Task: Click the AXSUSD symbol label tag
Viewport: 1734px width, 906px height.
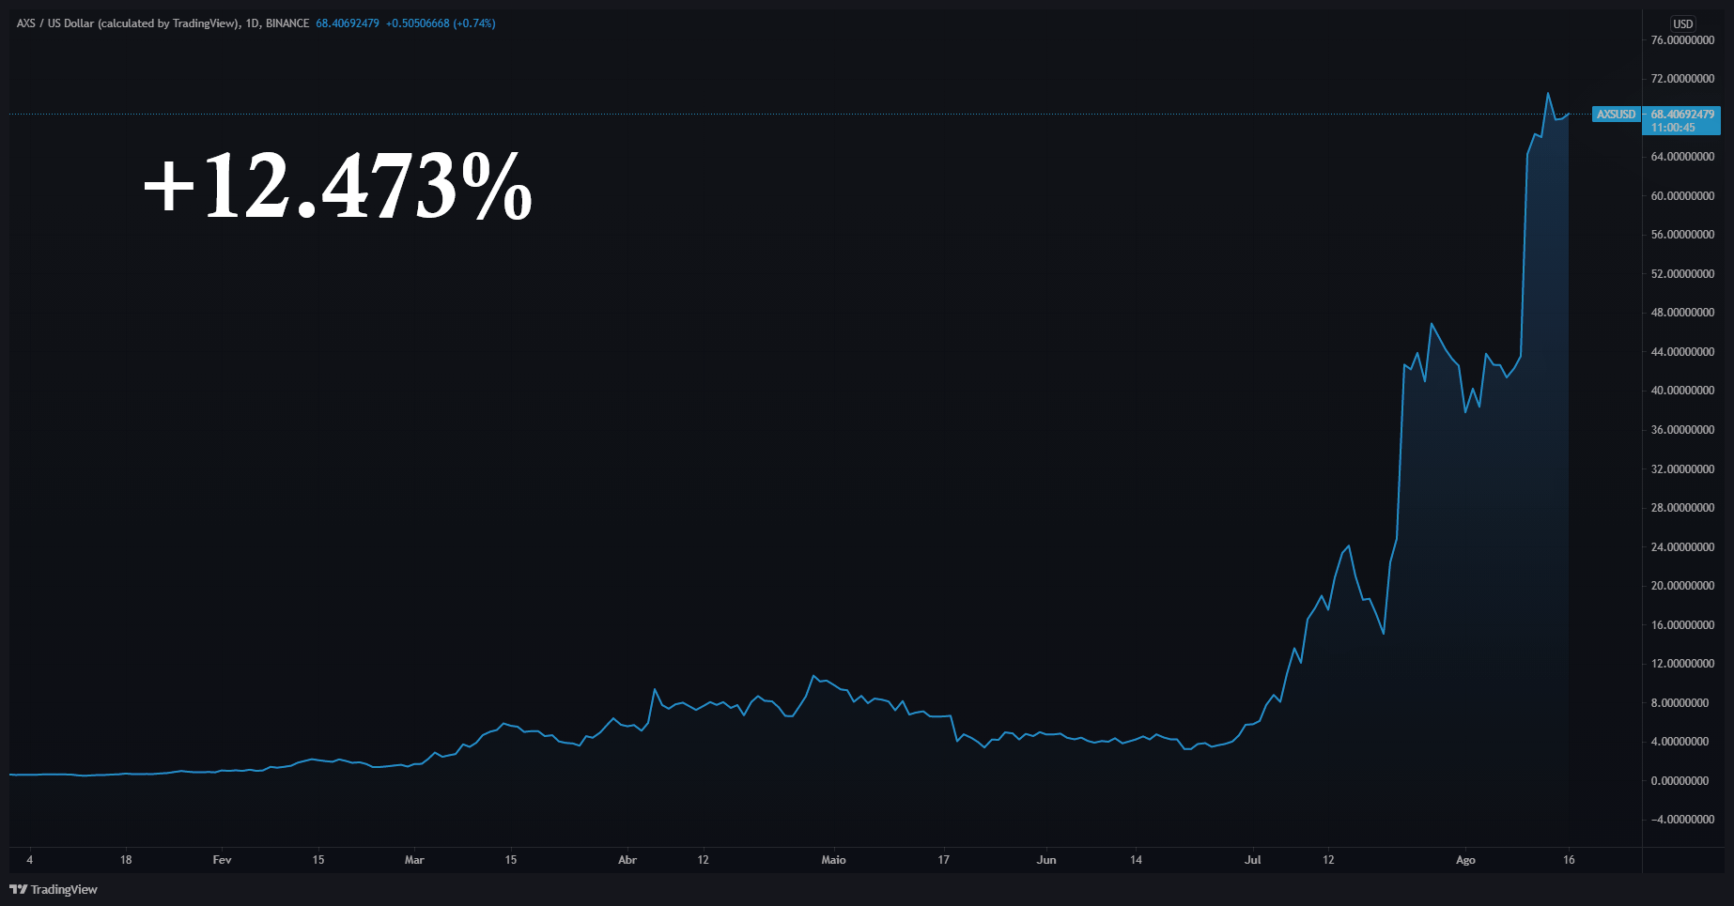Action: (x=1616, y=115)
